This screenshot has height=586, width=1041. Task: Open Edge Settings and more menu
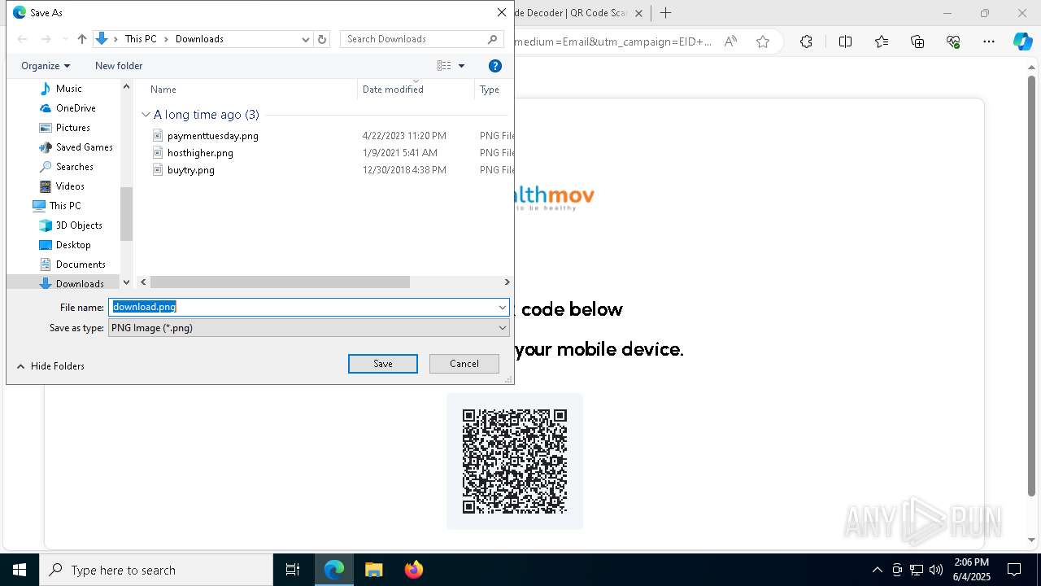pos(989,42)
